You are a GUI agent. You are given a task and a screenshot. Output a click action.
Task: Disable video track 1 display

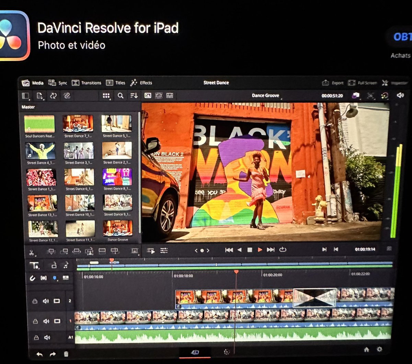tap(57, 321)
